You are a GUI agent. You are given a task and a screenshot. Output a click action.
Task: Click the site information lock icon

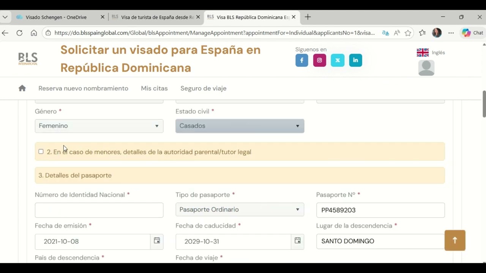click(x=48, y=33)
